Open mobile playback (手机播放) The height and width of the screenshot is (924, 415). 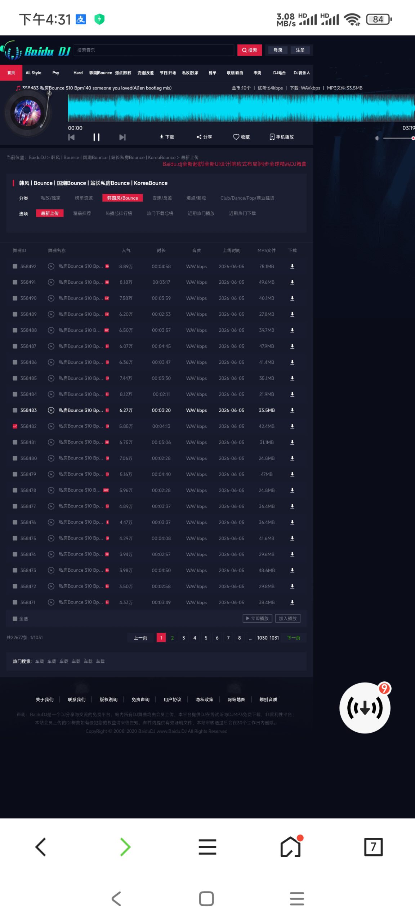pyautogui.click(x=282, y=137)
